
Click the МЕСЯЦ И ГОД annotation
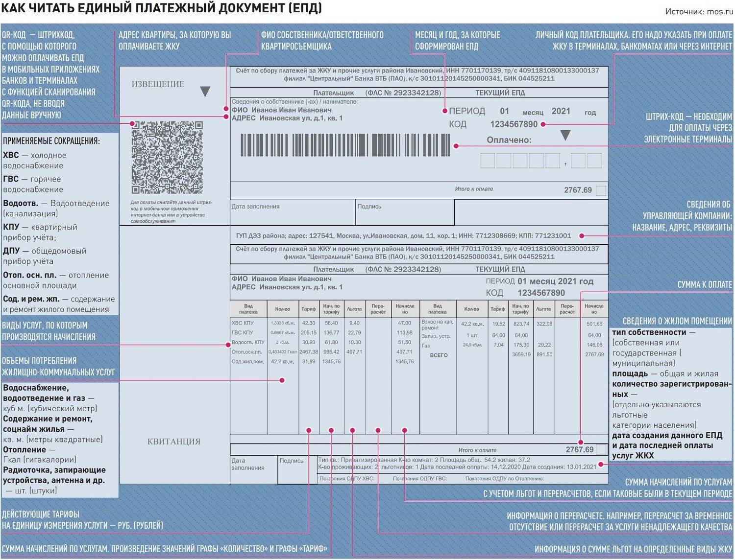pyautogui.click(x=457, y=41)
